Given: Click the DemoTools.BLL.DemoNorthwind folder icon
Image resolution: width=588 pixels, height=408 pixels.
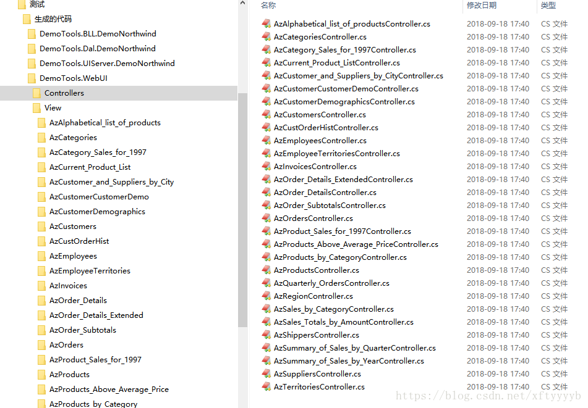Looking at the screenshot, I should coord(32,34).
